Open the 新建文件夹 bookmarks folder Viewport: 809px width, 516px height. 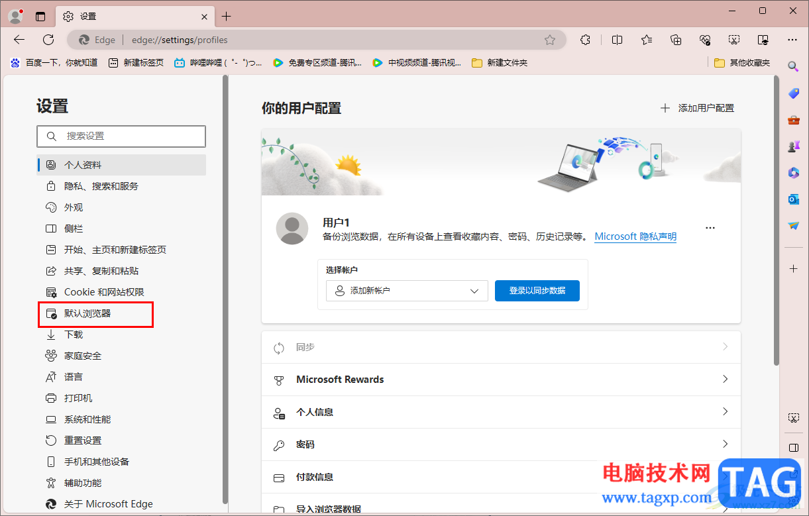click(500, 63)
